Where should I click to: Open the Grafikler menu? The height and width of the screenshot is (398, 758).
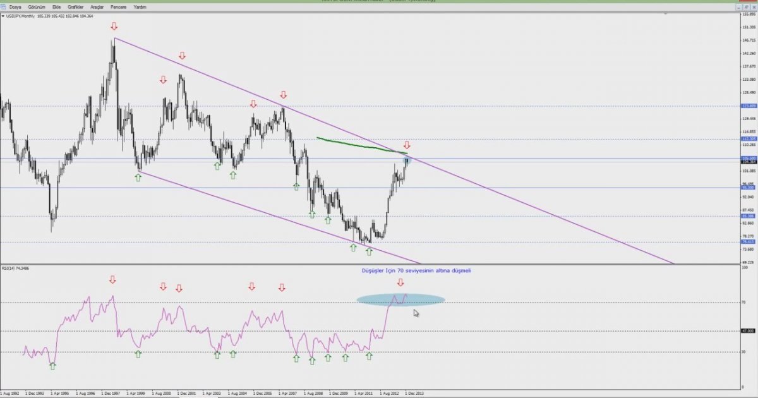click(76, 7)
